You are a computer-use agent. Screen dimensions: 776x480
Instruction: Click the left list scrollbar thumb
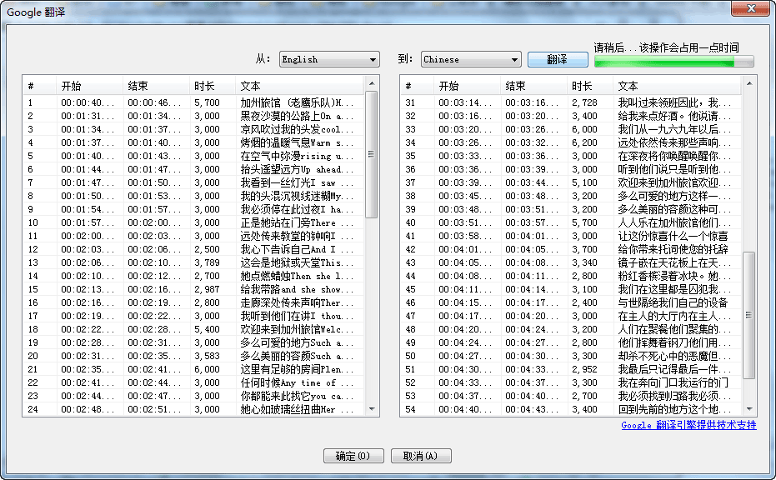coord(372,154)
